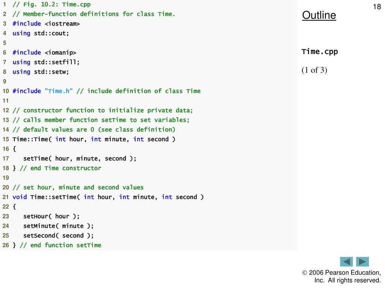Click "using std::setfill;" on line 7
Screen dimensions: 385x289
coord(46,62)
